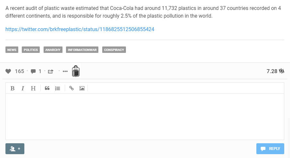Submit the comment with REPLY button

tap(270, 149)
